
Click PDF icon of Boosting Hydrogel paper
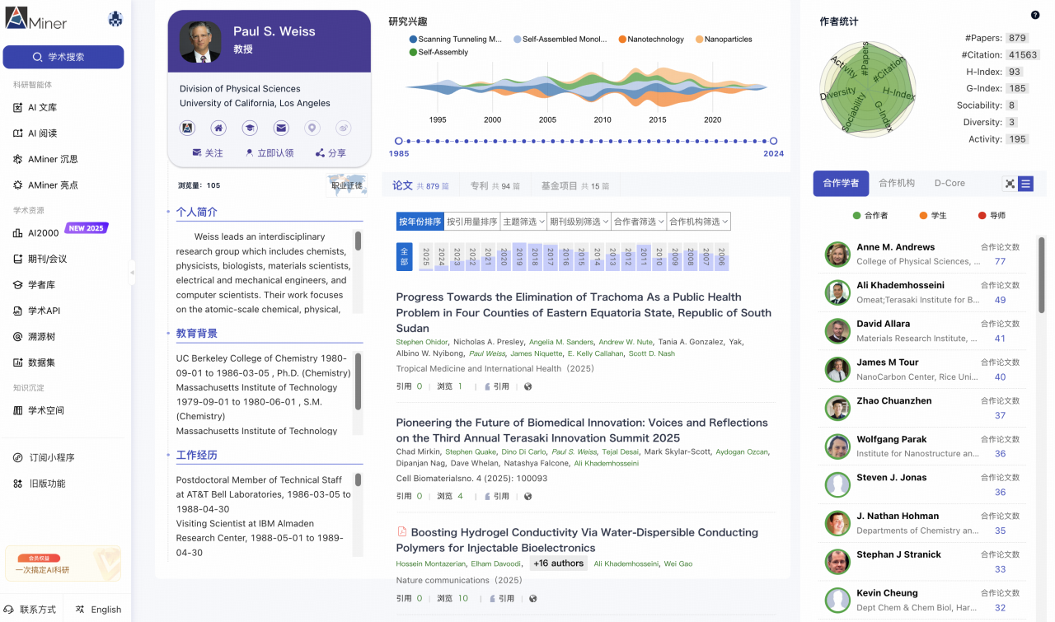tap(402, 532)
